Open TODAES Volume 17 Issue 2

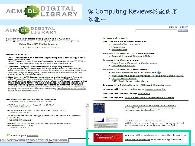(x=20, y=120)
